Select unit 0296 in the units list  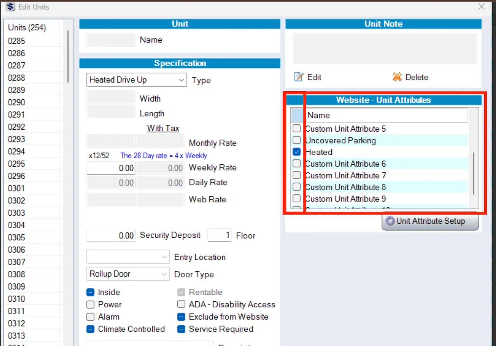coord(33,176)
